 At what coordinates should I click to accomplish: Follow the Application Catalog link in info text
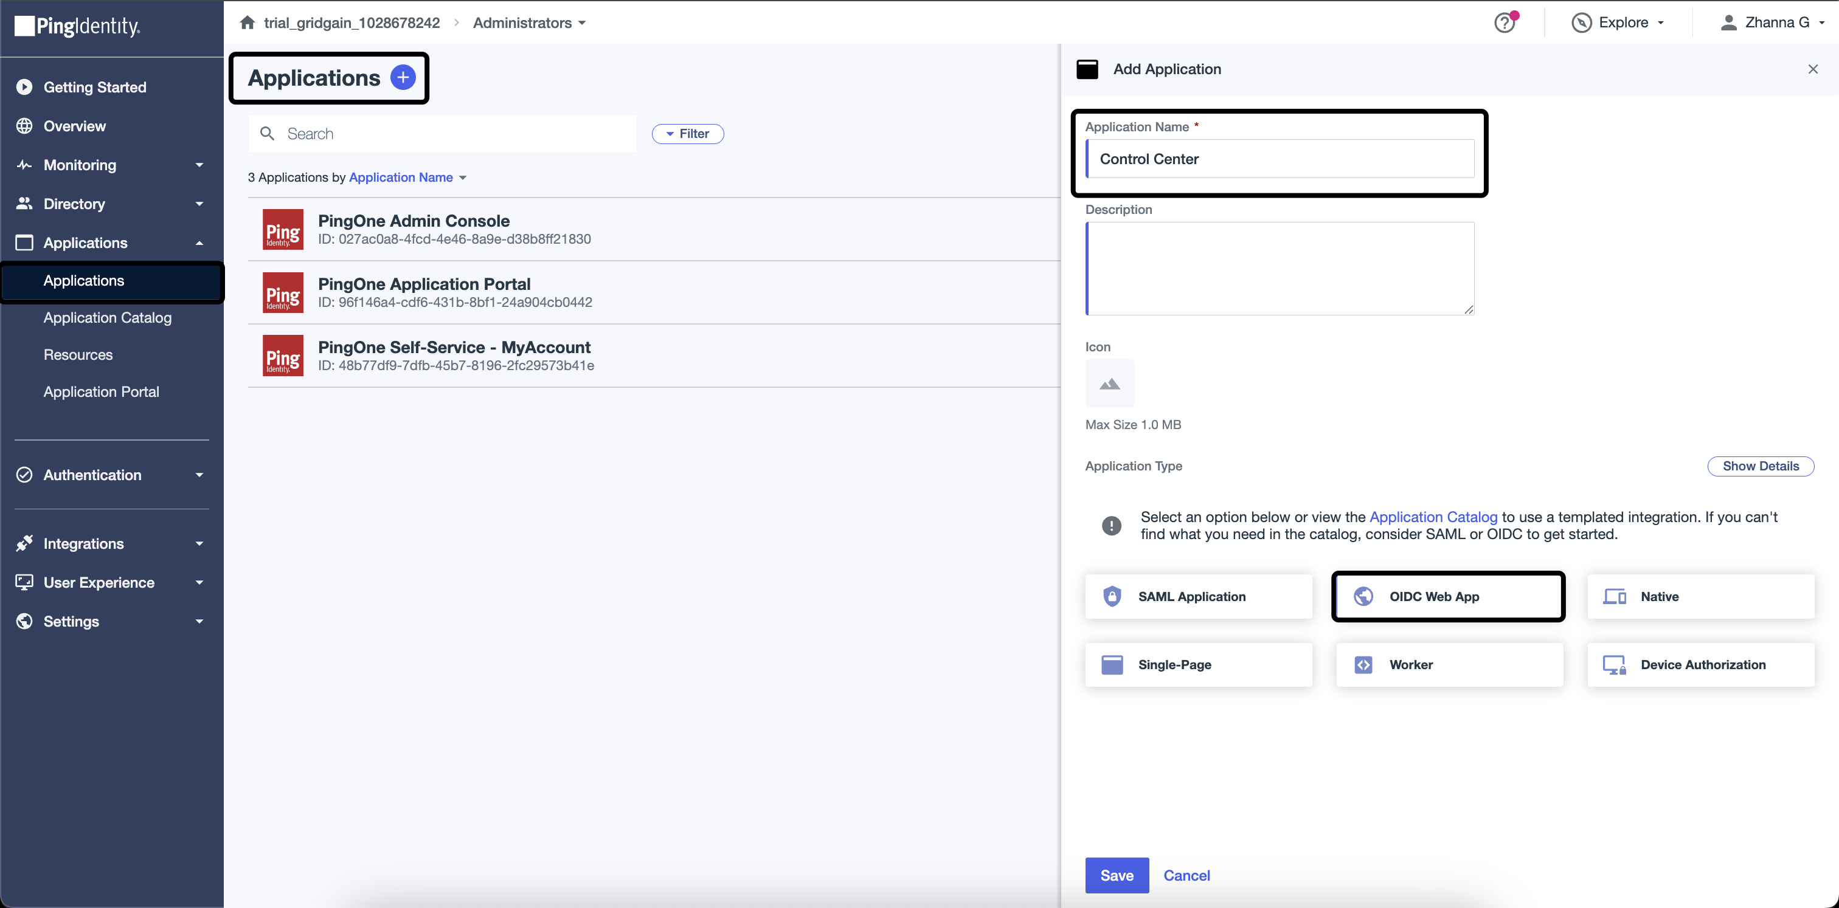pyautogui.click(x=1433, y=517)
